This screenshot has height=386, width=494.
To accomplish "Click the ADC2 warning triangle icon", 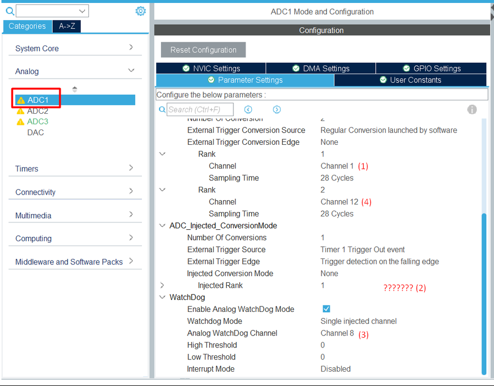I will pyautogui.click(x=20, y=111).
